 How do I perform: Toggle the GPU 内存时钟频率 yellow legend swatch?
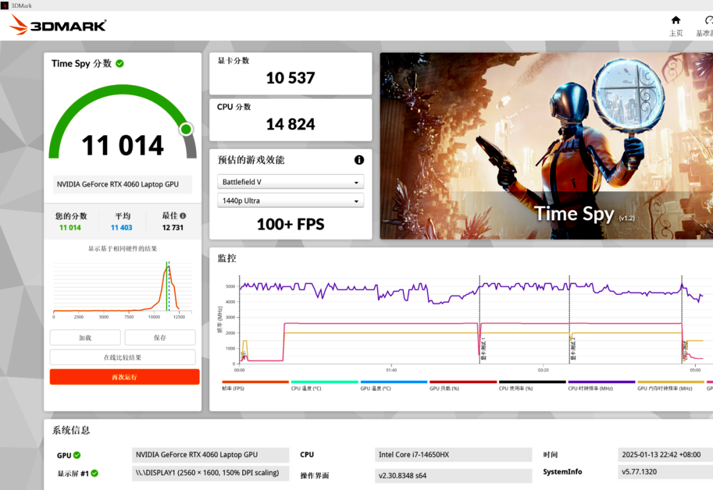click(x=671, y=382)
